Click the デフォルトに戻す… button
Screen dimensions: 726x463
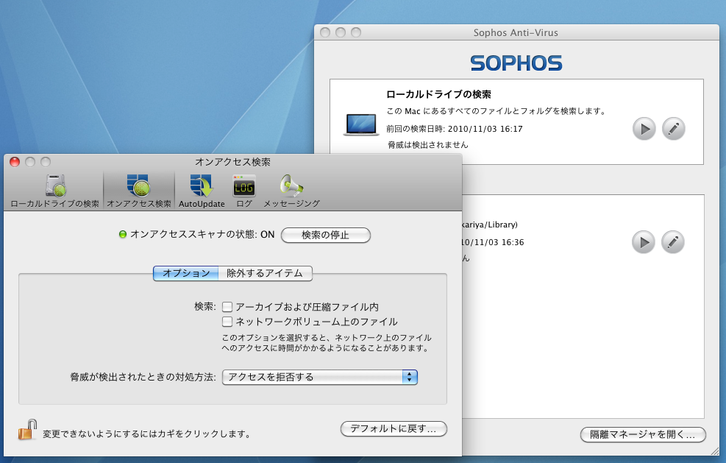point(394,428)
